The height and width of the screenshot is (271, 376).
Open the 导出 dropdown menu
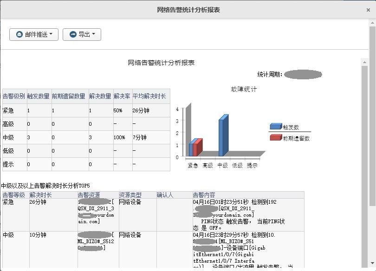[82, 34]
